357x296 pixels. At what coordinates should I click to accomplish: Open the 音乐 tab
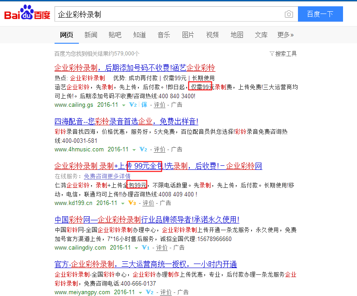click(164, 35)
